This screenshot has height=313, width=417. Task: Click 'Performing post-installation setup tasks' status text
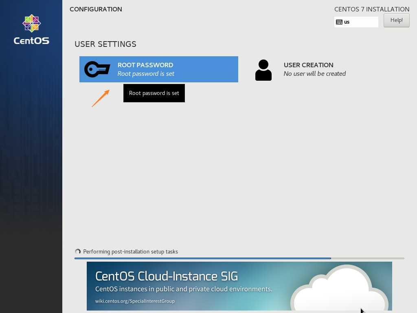coord(130,252)
